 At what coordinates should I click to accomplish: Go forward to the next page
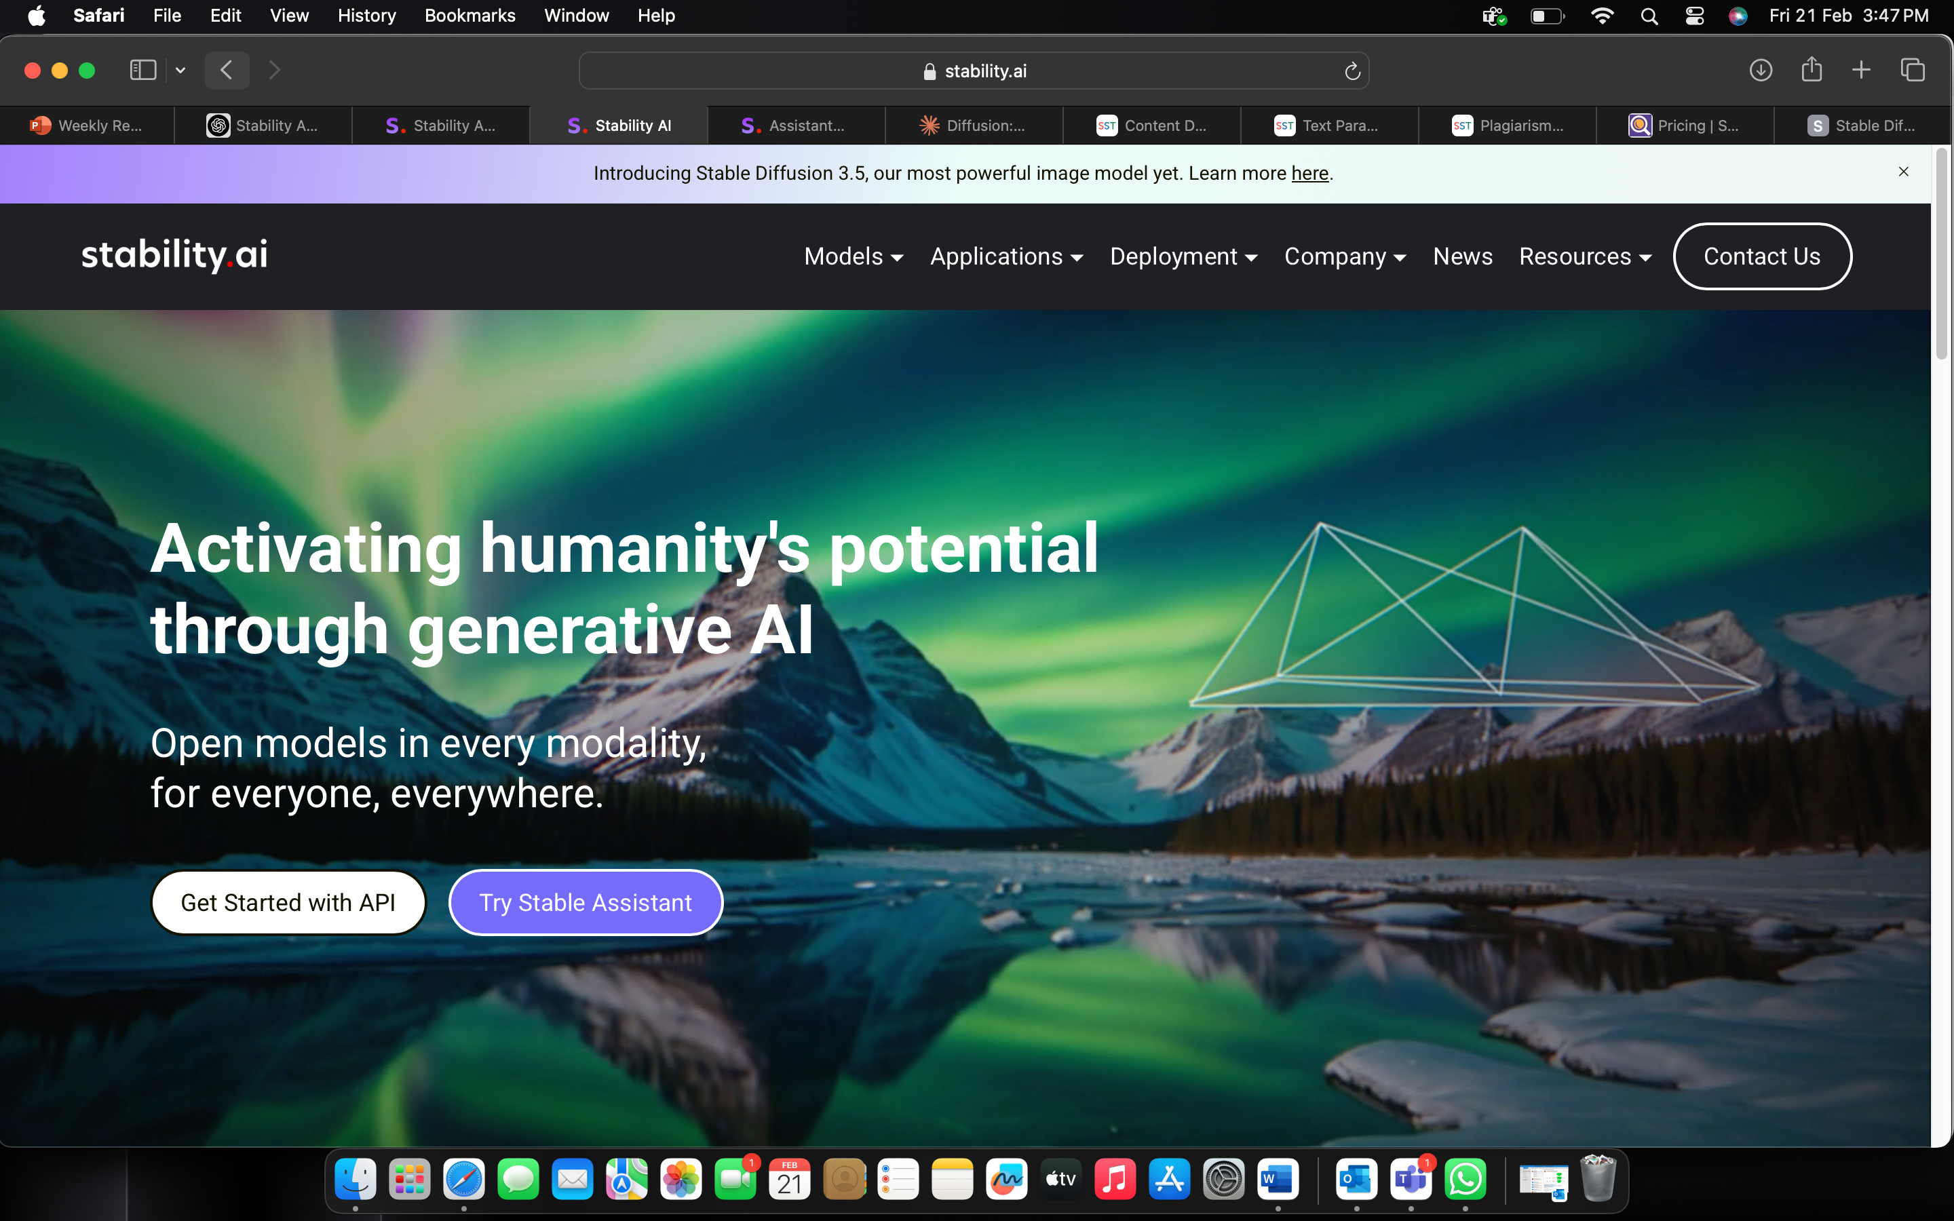point(275,71)
